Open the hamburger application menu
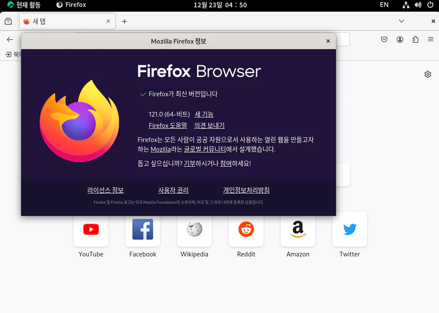The width and height of the screenshot is (439, 313). pyautogui.click(x=431, y=40)
